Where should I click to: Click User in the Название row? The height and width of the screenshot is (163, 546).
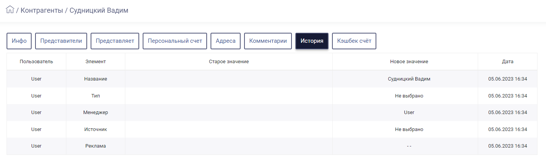coord(36,79)
